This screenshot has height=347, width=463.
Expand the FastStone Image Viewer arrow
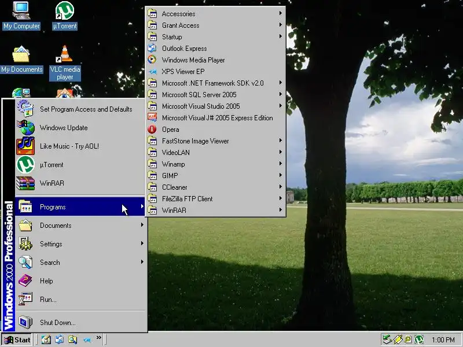[x=281, y=141]
